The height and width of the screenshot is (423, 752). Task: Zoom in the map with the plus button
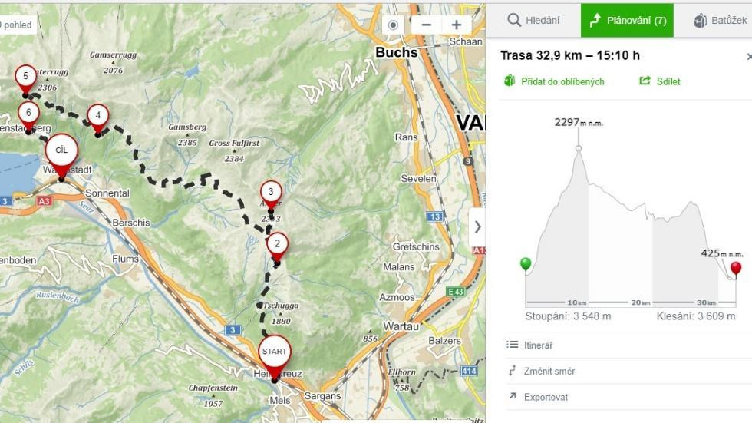(457, 25)
